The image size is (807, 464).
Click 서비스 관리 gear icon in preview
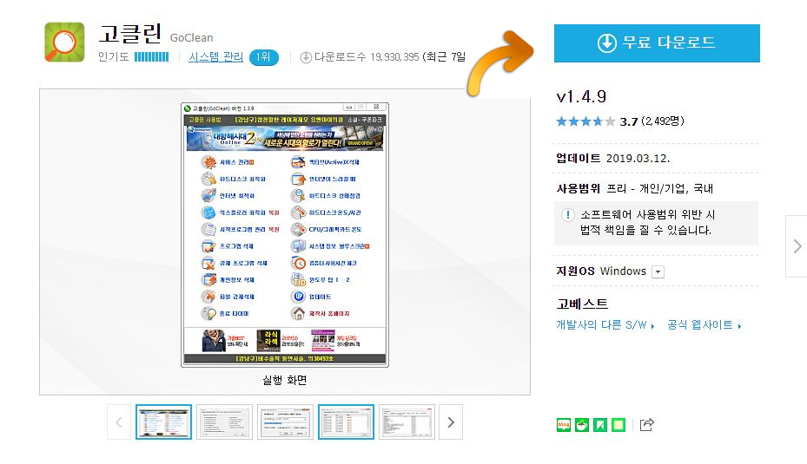pos(208,162)
